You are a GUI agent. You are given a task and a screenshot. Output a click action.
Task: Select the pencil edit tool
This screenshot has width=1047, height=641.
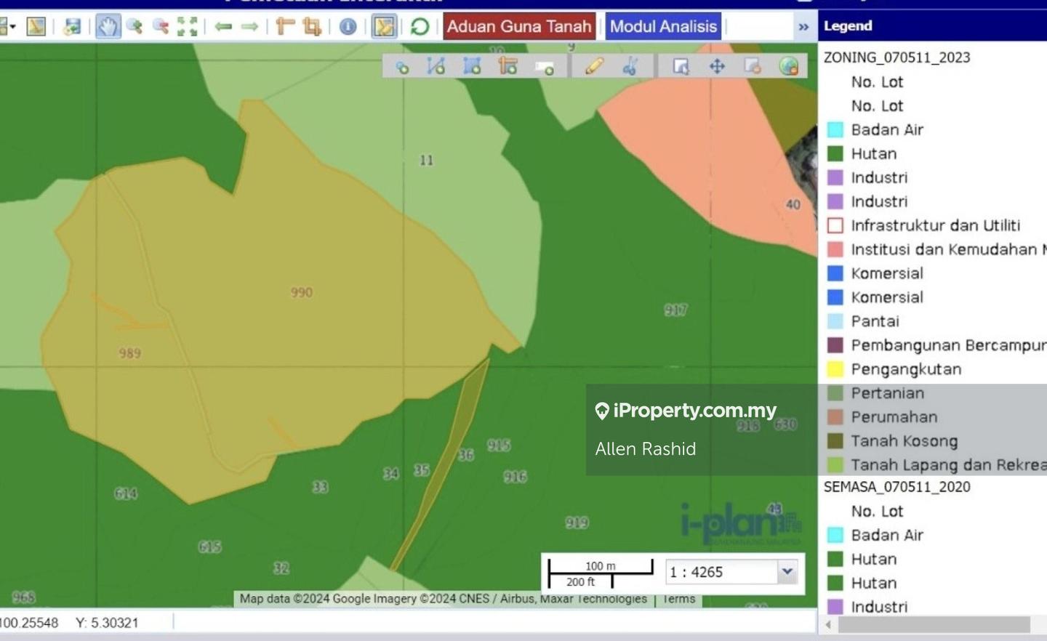pos(594,66)
